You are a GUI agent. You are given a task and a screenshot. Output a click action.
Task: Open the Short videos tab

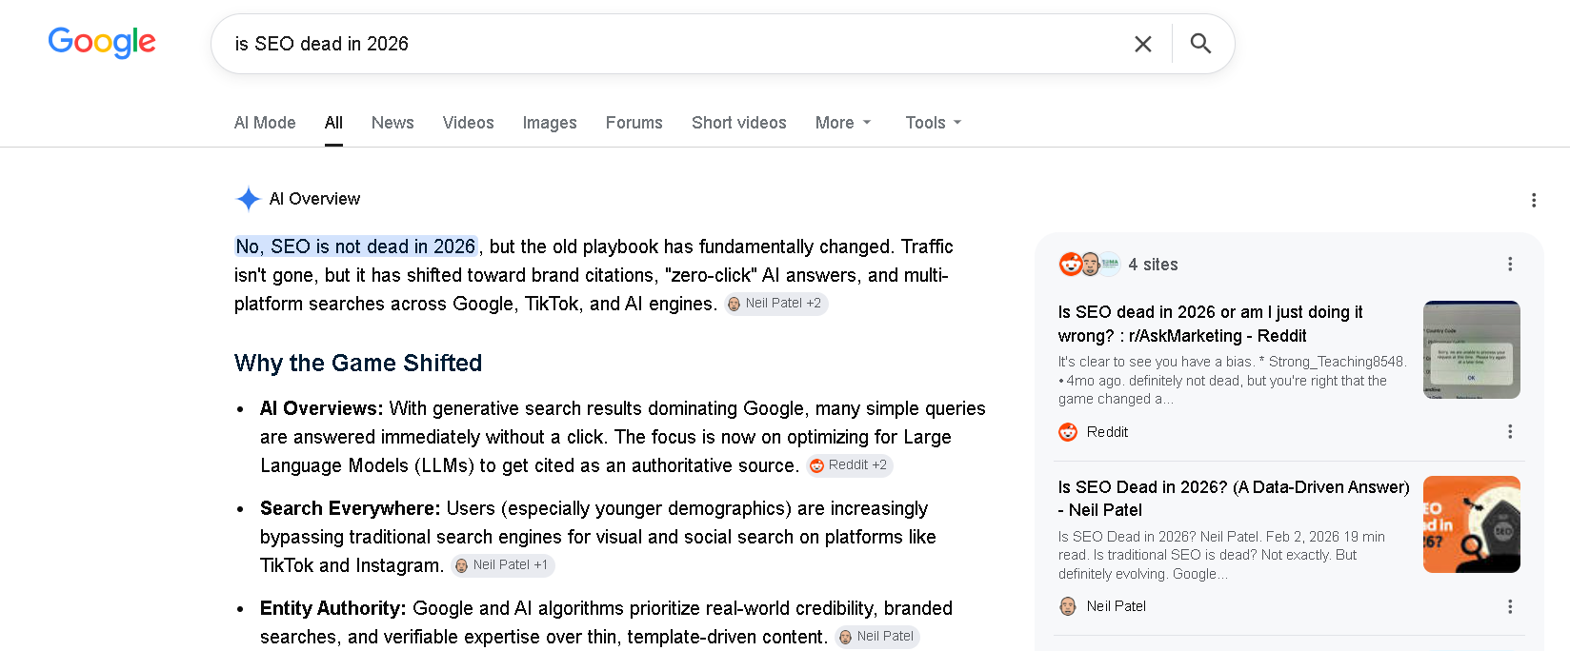coord(739,123)
